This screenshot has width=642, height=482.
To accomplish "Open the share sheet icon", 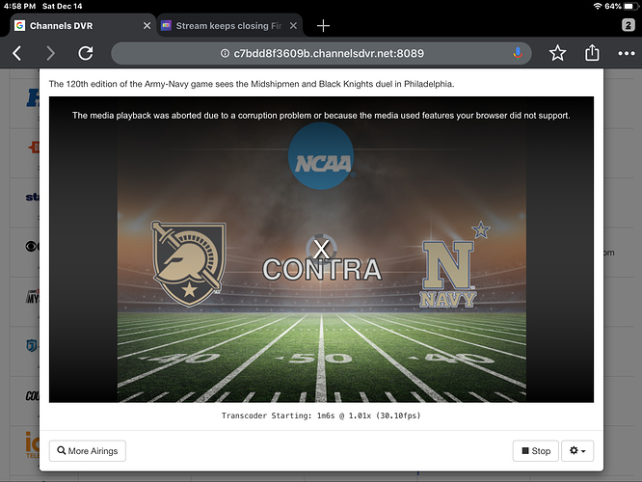I will pyautogui.click(x=592, y=54).
